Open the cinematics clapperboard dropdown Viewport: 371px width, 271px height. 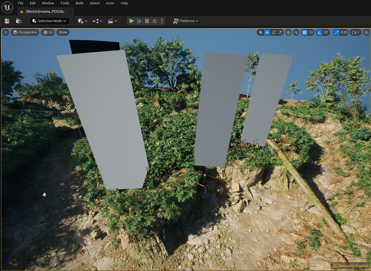tap(112, 21)
